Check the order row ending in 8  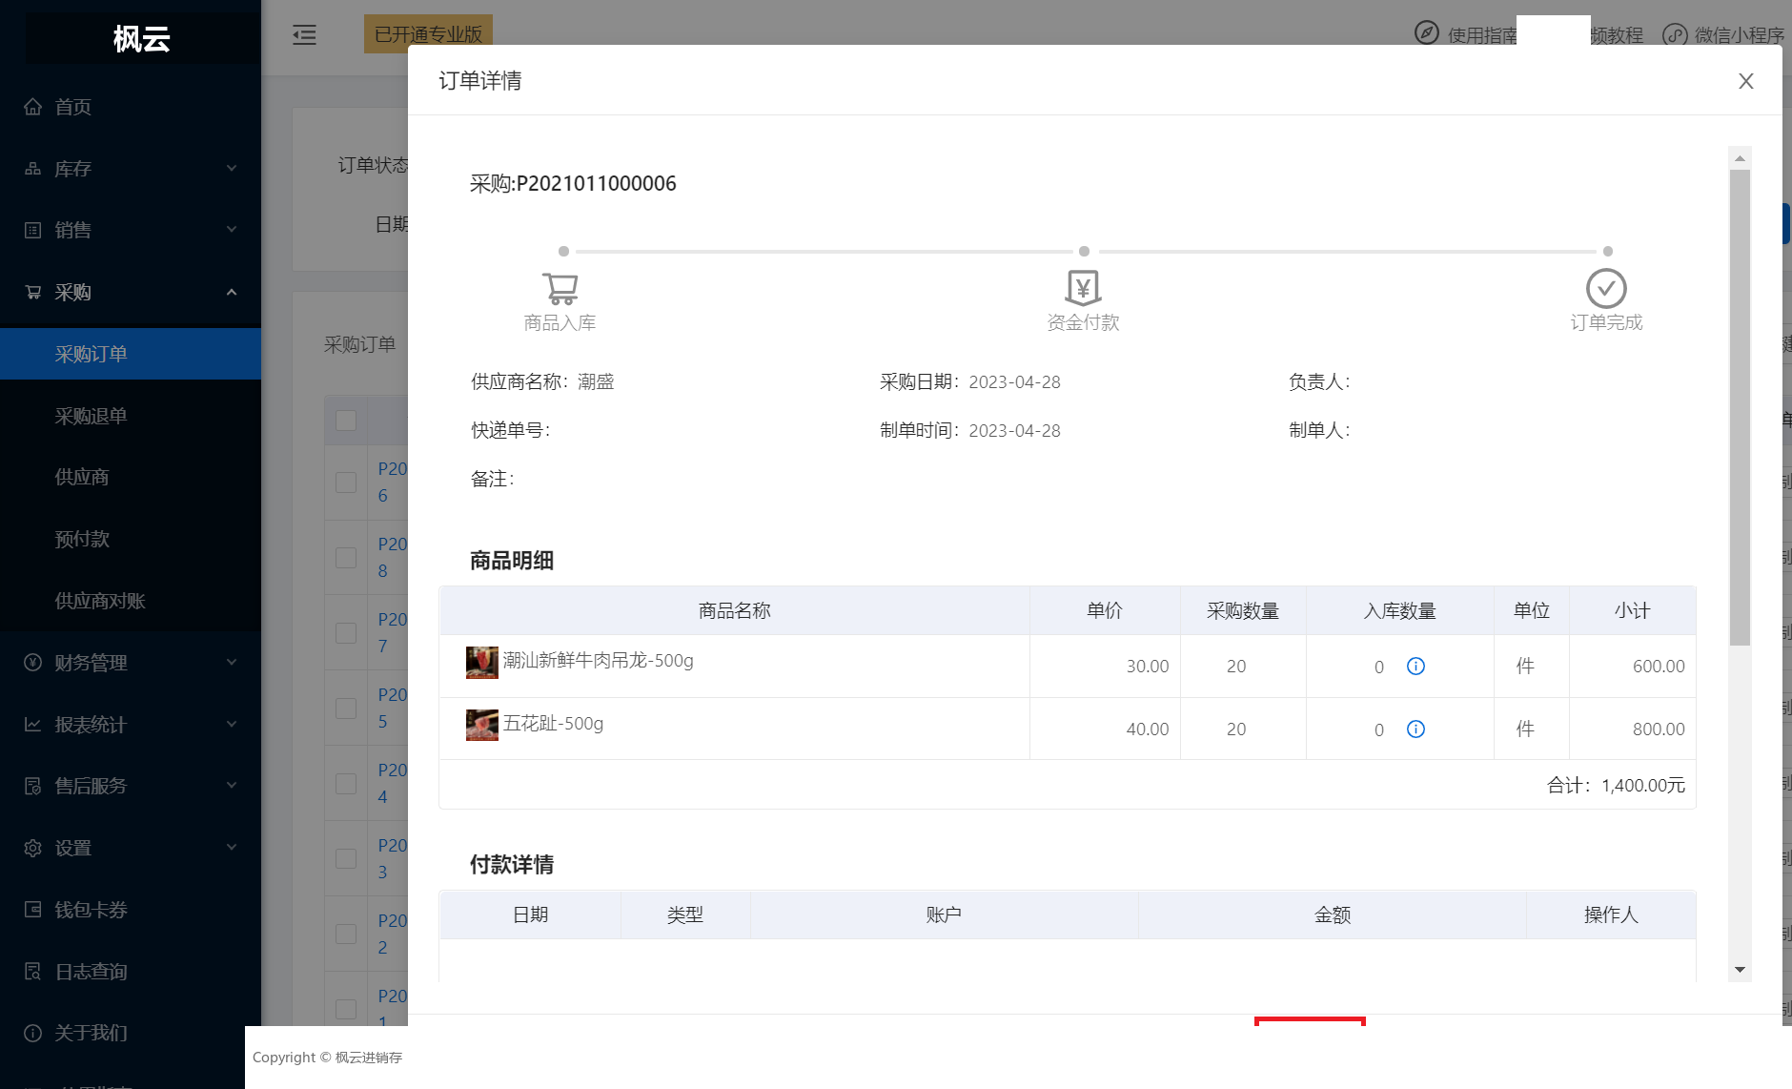click(346, 558)
